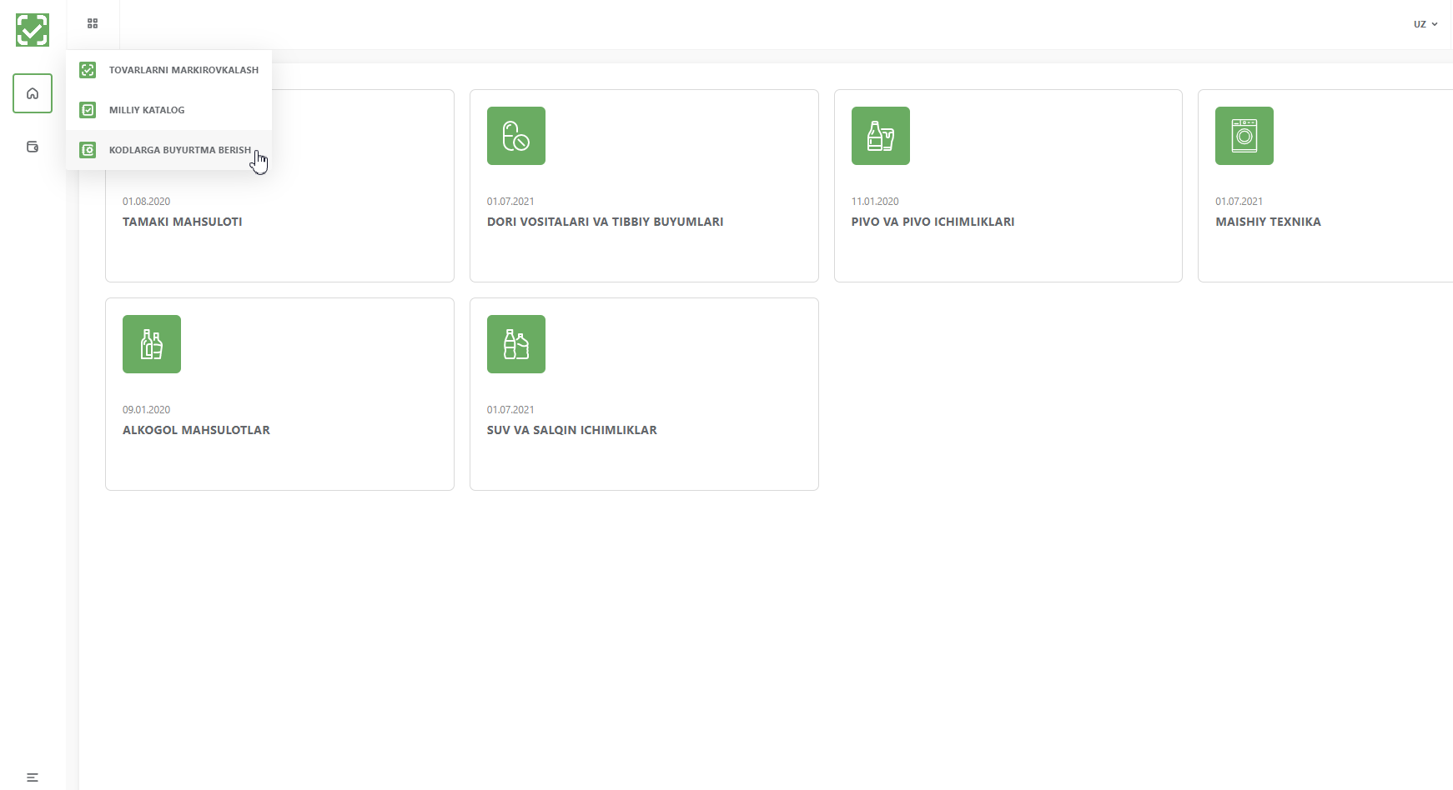
Task: Open the wallet sidebar icon
Action: 33,147
